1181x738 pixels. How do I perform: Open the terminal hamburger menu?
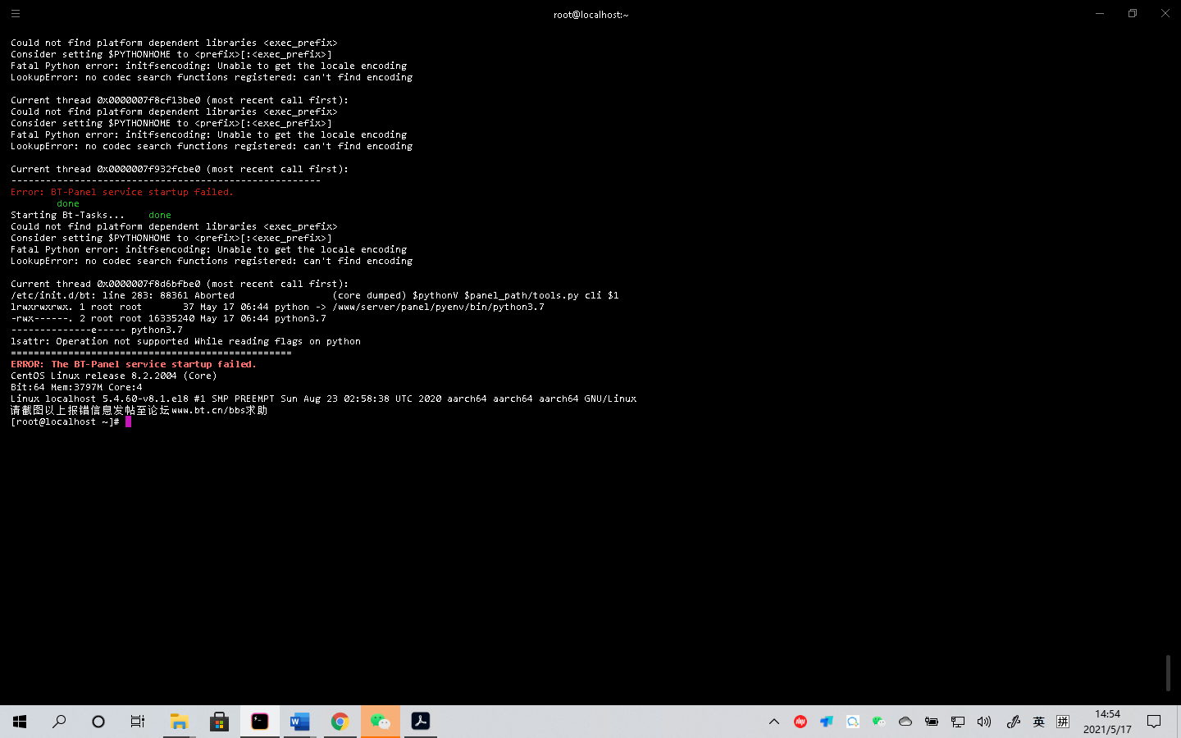pos(16,13)
